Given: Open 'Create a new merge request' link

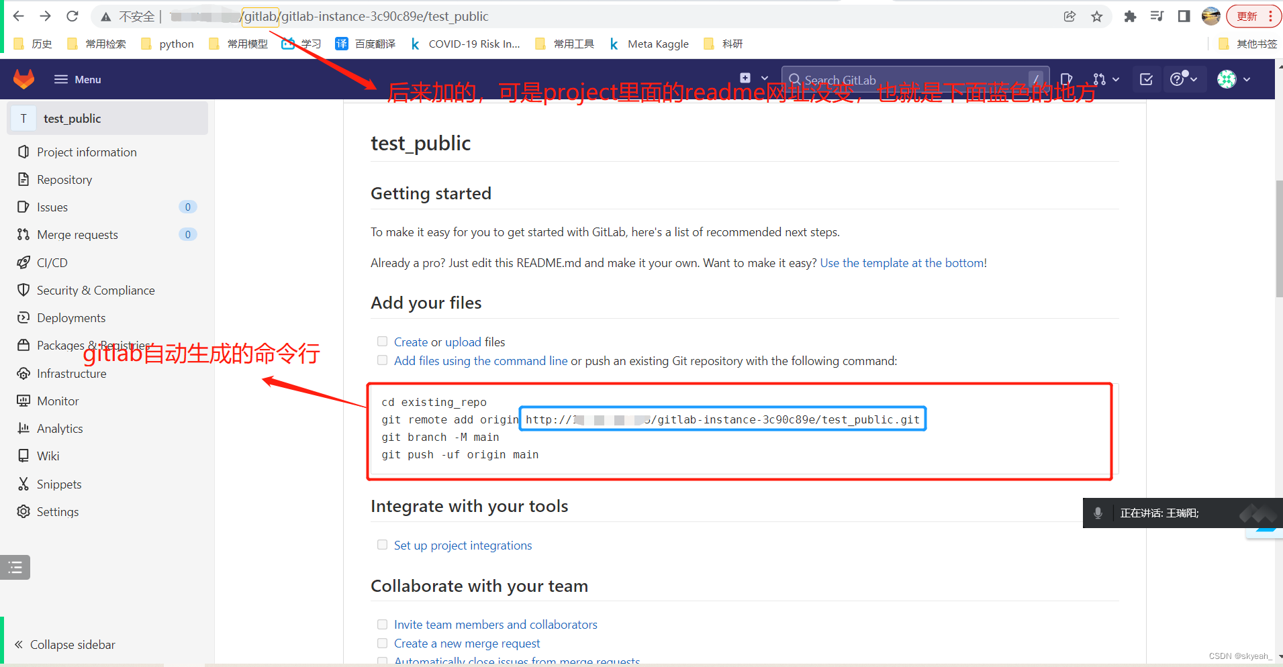Looking at the screenshot, I should pos(467,644).
